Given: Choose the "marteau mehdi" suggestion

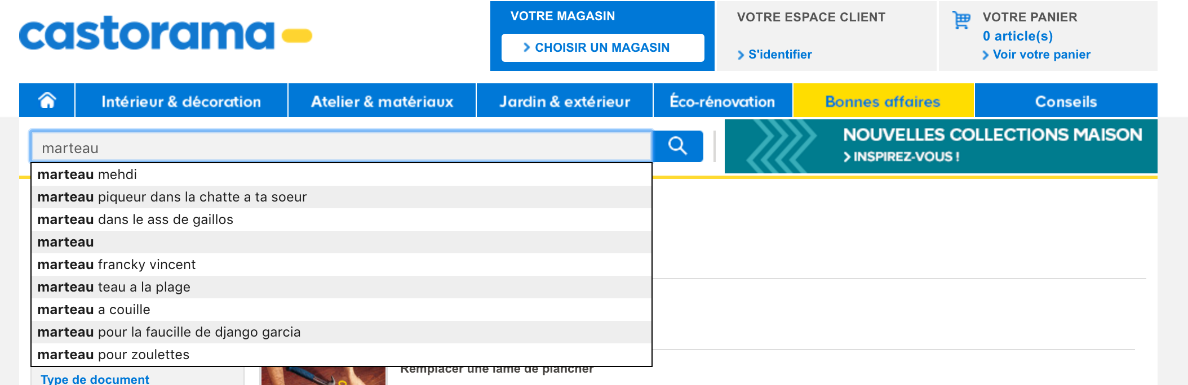Looking at the screenshot, I should click(x=87, y=174).
